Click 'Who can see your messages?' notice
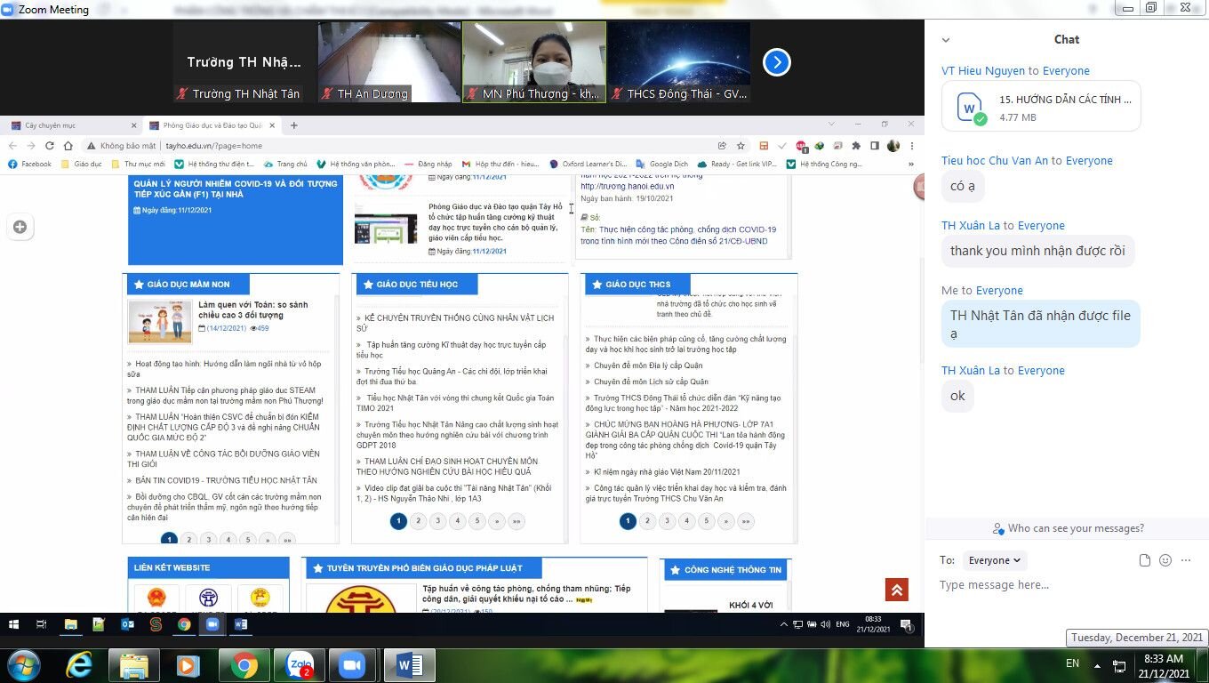 1069,528
